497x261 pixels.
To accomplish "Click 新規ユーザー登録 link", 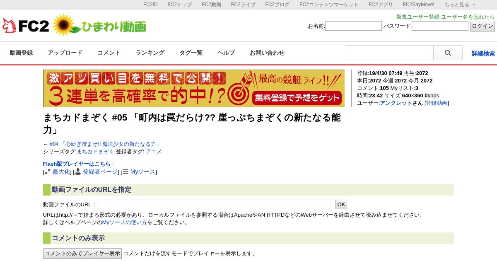I will [418, 17].
